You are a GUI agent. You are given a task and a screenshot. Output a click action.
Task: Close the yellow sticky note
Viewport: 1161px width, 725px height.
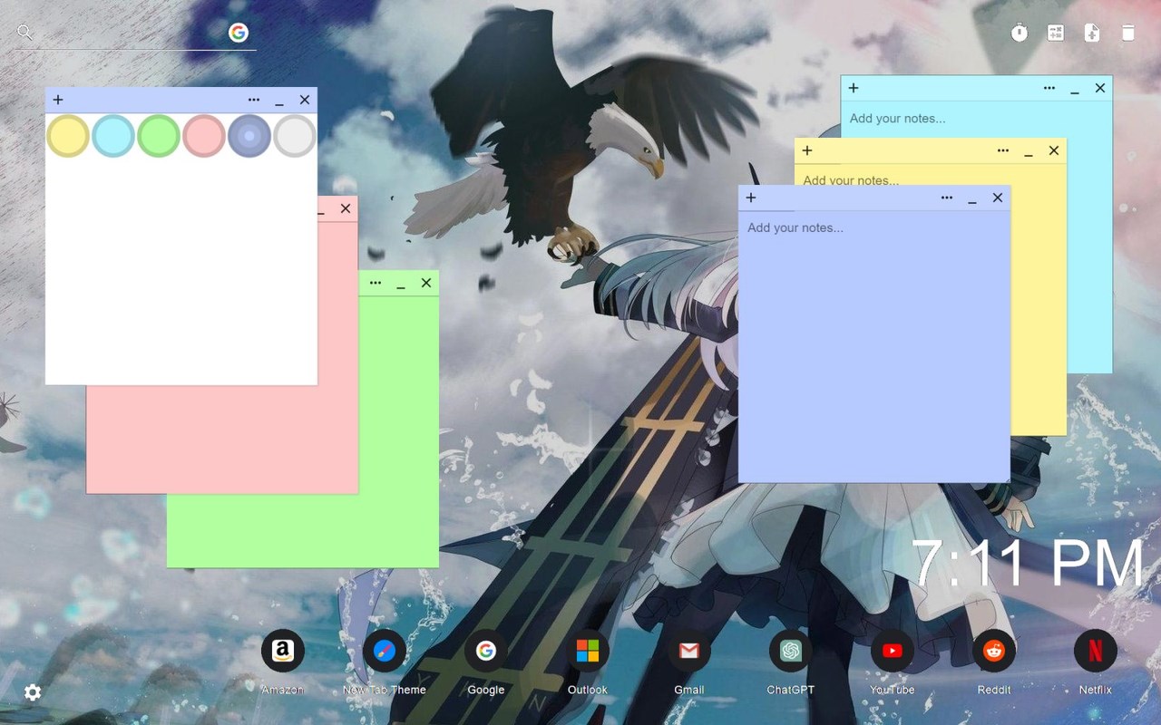pos(1054,150)
